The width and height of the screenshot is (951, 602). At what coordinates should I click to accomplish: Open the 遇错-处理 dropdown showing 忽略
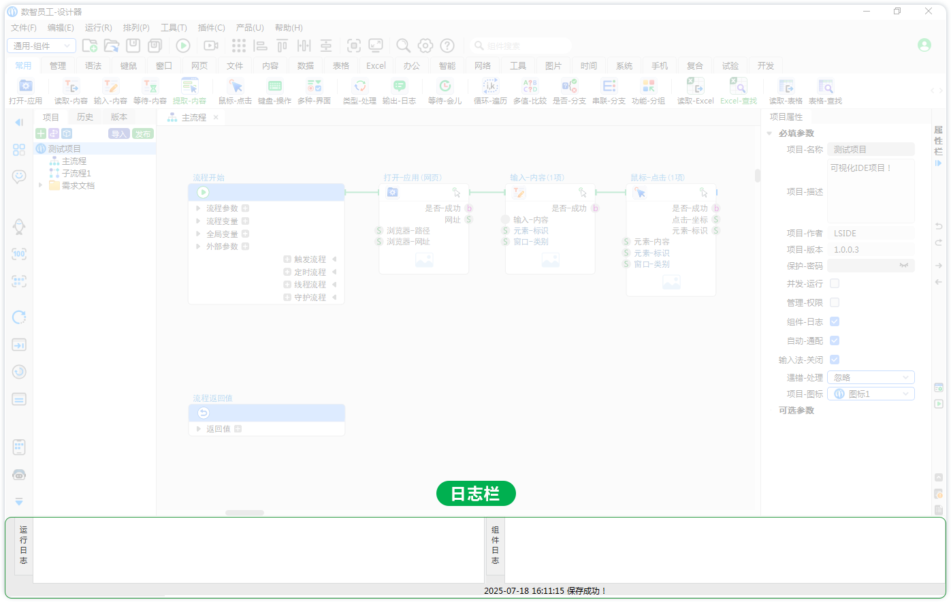[x=871, y=377]
